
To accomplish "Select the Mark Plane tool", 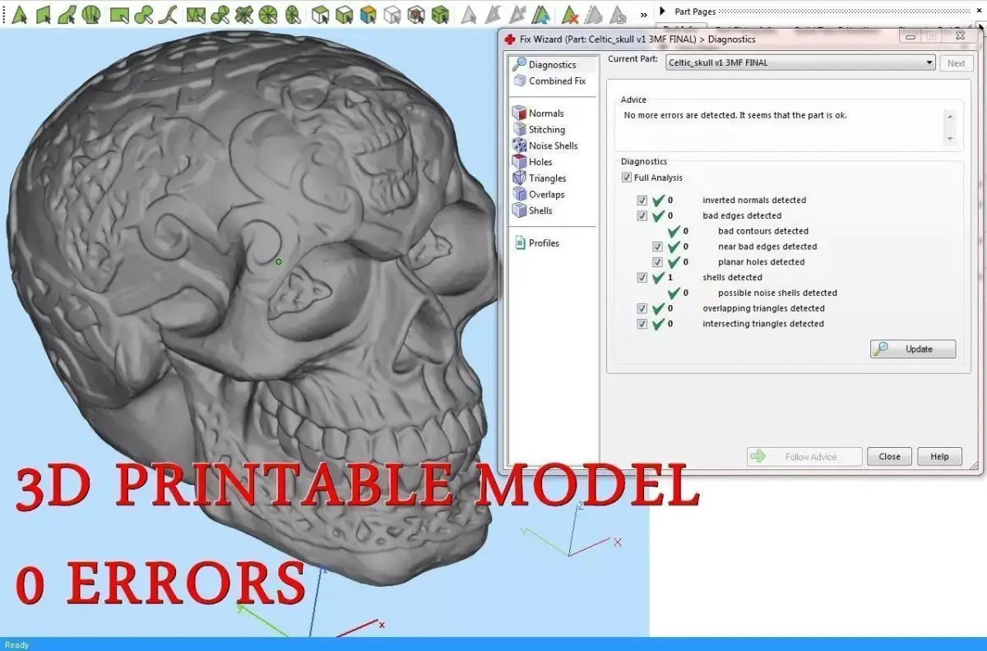I will 43,14.
